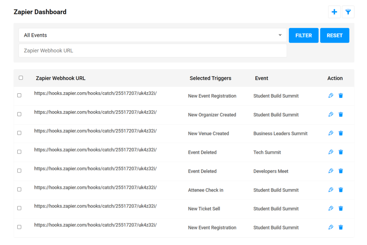Delete the last New Event Registration webhook
Screen dimensions: 367x245
click(341, 227)
